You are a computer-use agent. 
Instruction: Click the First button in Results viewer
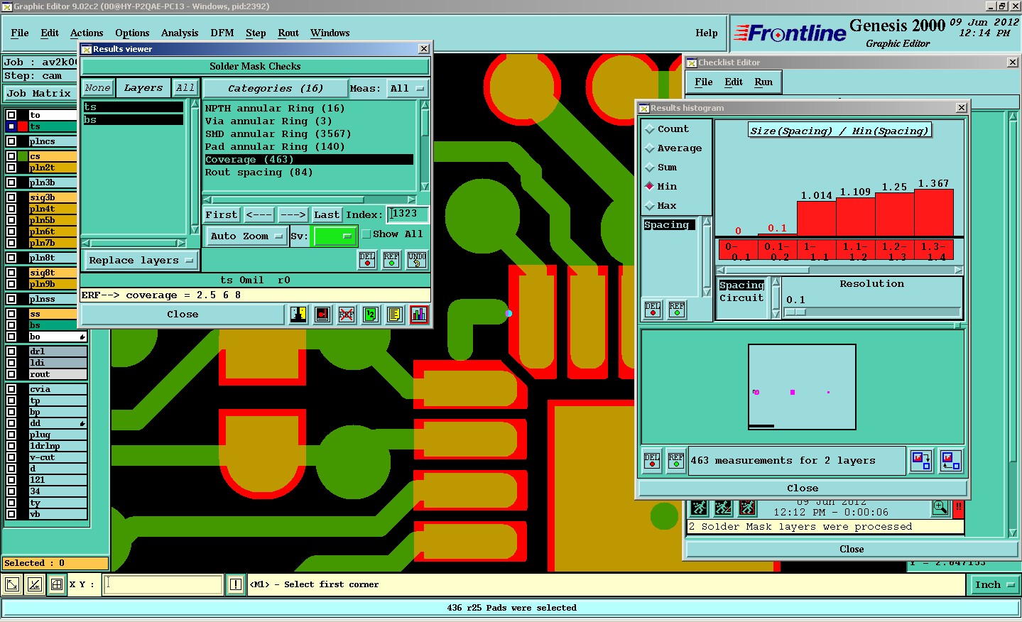222,214
